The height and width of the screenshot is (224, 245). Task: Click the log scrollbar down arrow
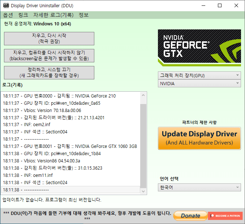(x=143, y=191)
